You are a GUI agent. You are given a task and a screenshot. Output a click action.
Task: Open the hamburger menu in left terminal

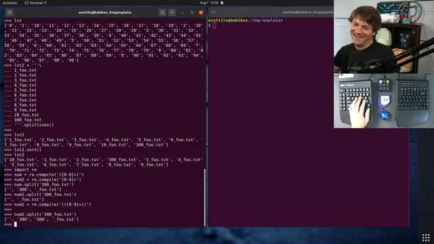click(172, 12)
